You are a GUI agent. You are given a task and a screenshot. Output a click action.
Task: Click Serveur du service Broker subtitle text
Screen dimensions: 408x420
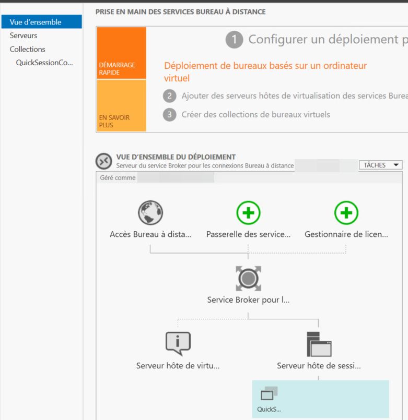point(205,166)
